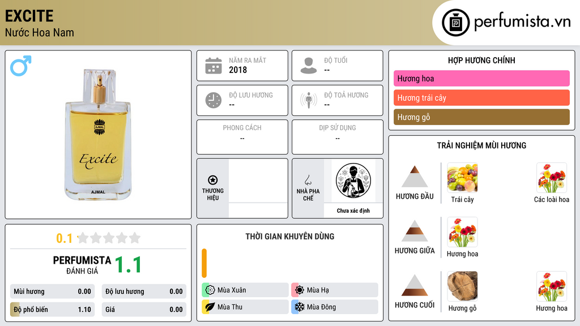Screen dimensions: 580x326
Task: Click the Mùa Xuân season label
Action: 232,290
